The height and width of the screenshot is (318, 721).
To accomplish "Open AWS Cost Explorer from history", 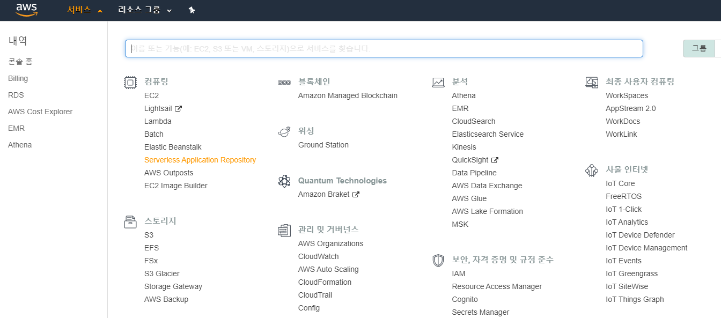I will click(40, 112).
